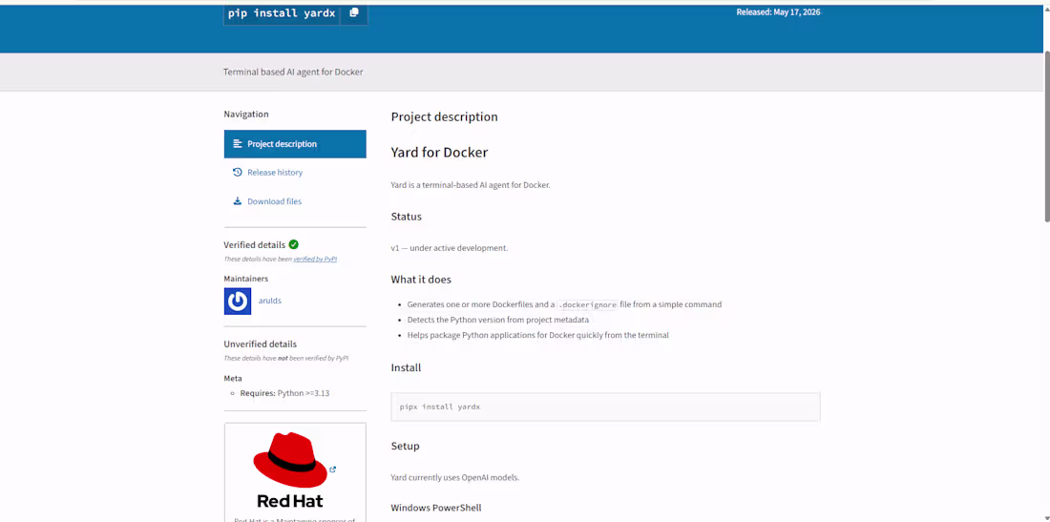Click the 'Terminal based AI agent for Docker' summary
Image resolution: width=1050 pixels, height=522 pixels.
click(x=293, y=72)
